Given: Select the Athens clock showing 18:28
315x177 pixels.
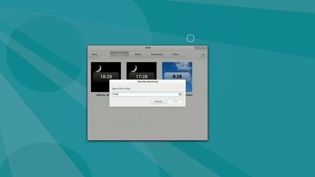Looking at the screenshot, I should tap(106, 77).
